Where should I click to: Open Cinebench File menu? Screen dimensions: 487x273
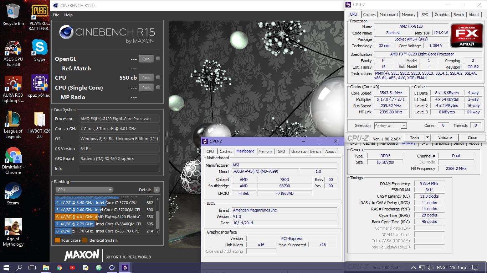pyautogui.click(x=56, y=15)
